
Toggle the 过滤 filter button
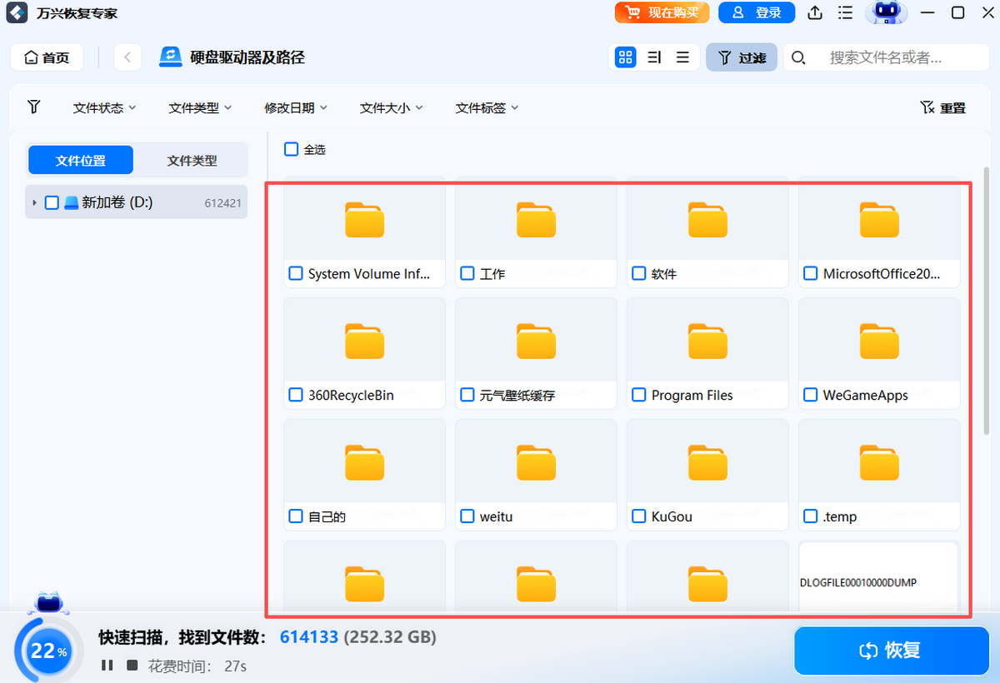(x=742, y=57)
